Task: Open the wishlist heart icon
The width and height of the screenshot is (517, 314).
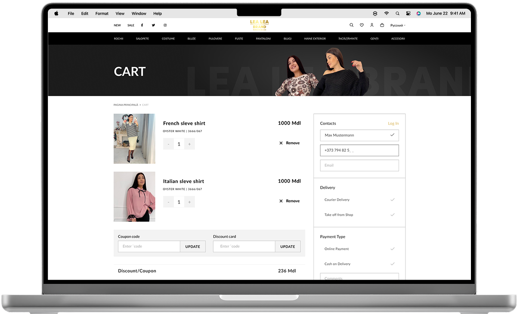Action: [x=362, y=25]
